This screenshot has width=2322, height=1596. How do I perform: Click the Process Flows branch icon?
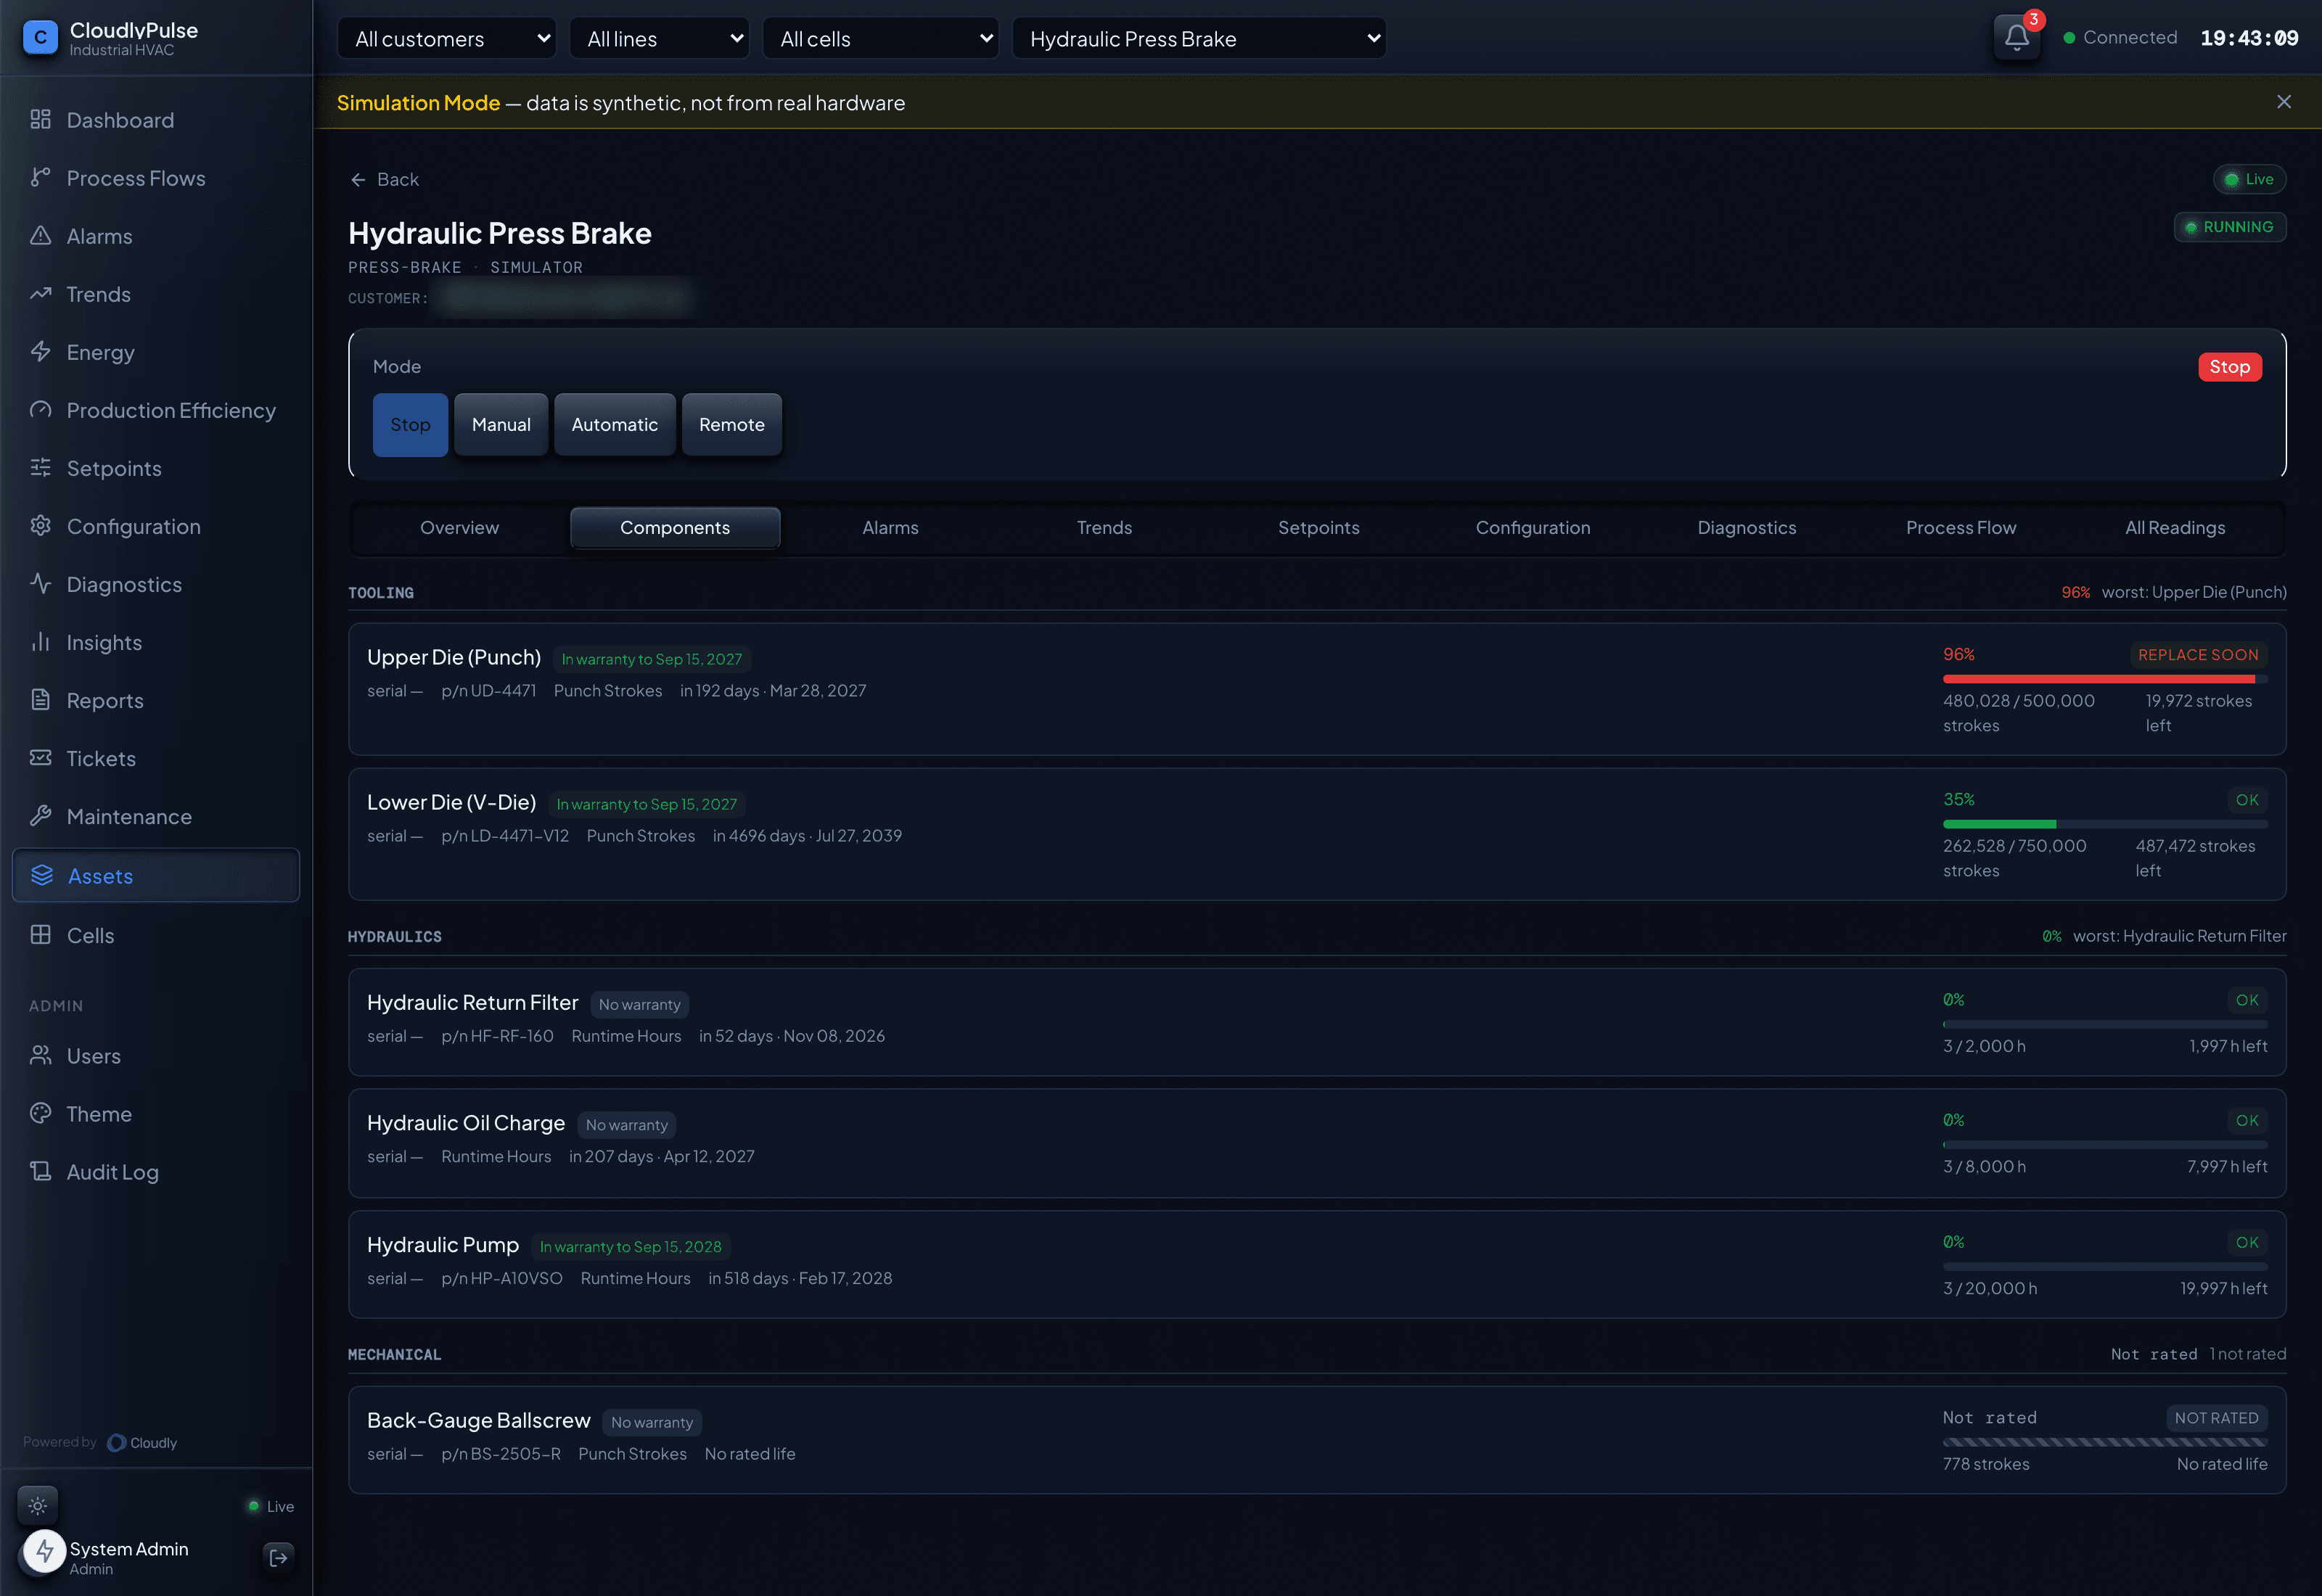40,178
